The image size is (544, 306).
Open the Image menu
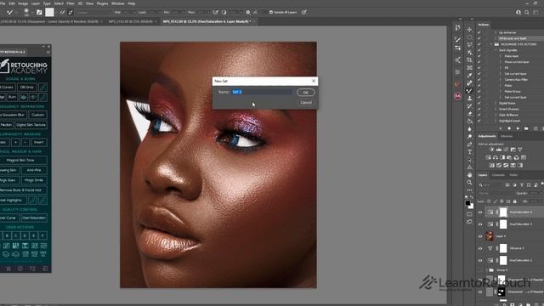pyautogui.click(x=23, y=3)
